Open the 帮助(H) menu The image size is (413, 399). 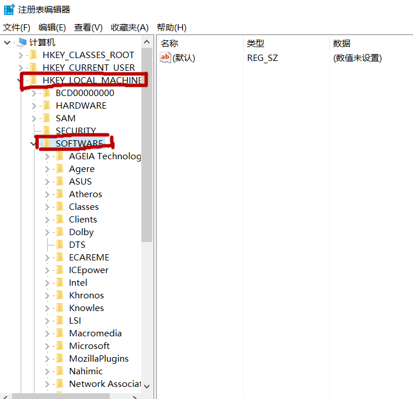(172, 28)
